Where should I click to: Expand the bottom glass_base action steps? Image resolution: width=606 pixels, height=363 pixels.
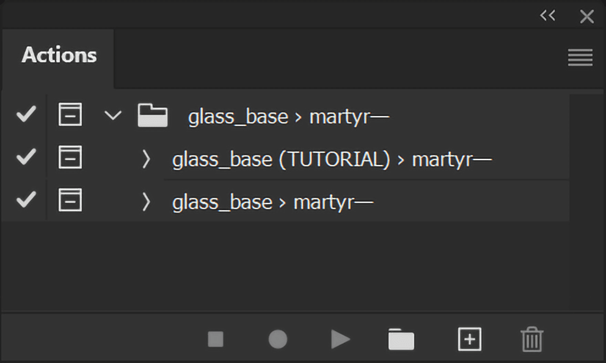tap(145, 201)
